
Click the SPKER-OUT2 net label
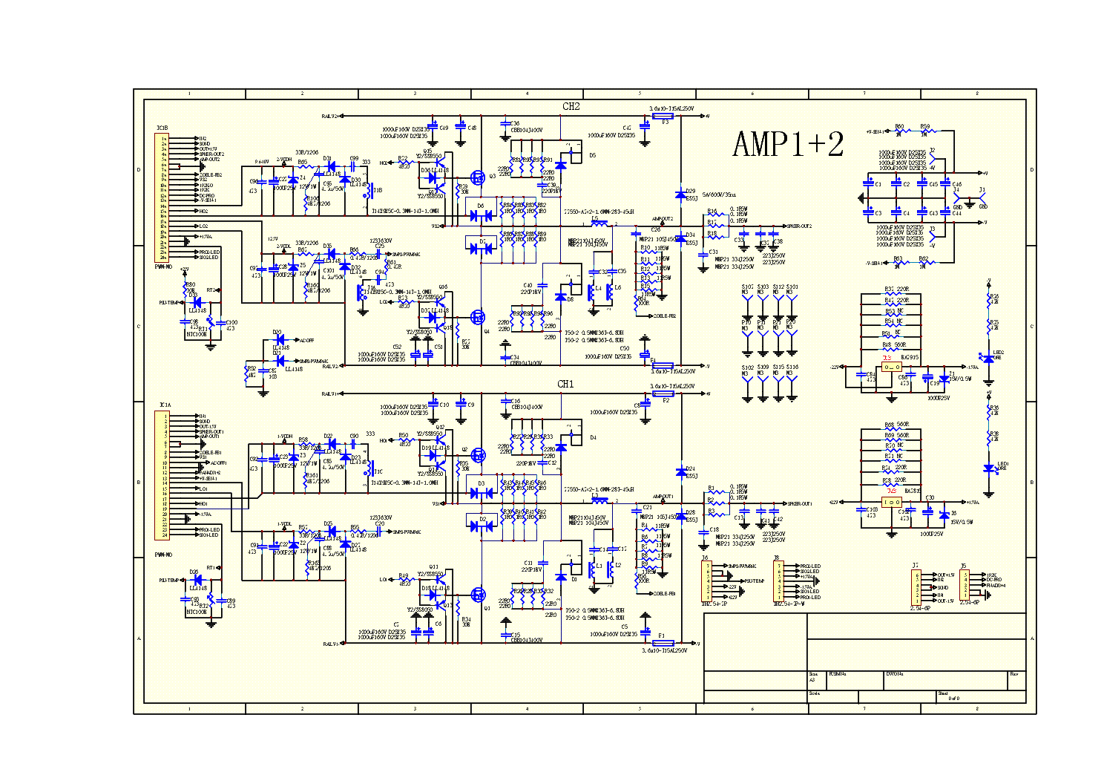[799, 226]
